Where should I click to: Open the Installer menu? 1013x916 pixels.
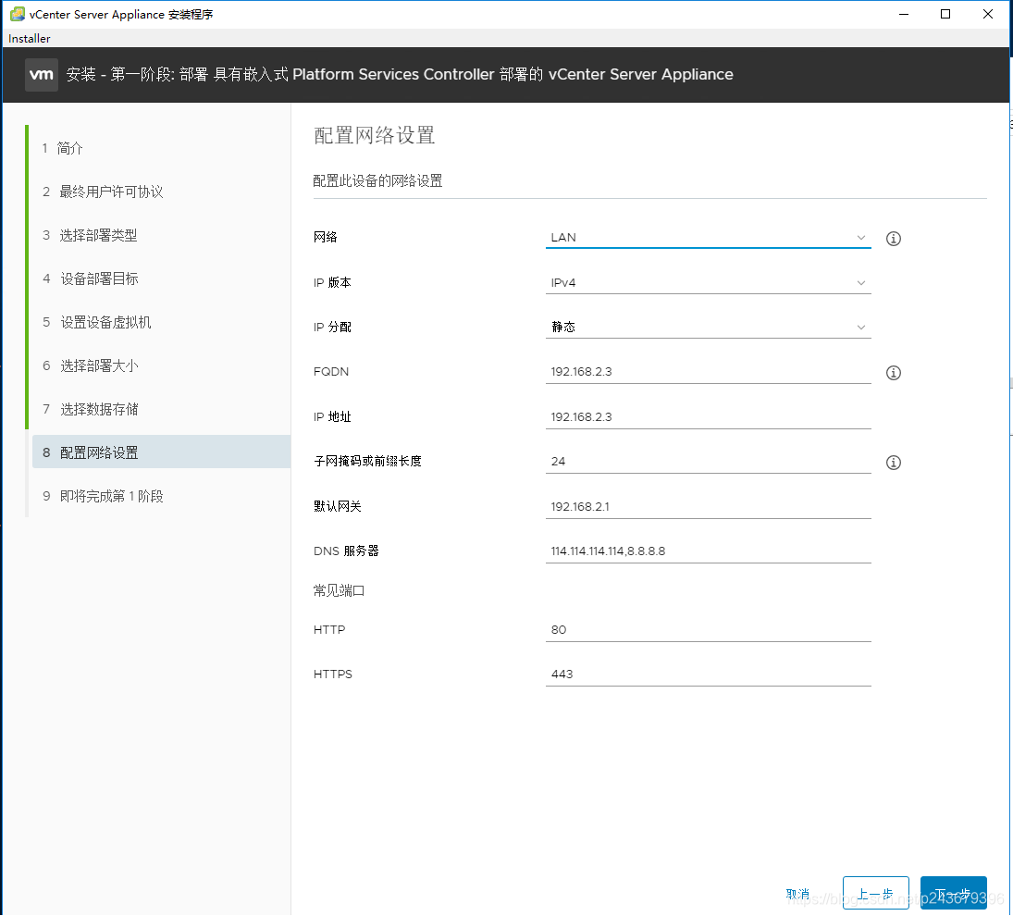pyautogui.click(x=29, y=38)
